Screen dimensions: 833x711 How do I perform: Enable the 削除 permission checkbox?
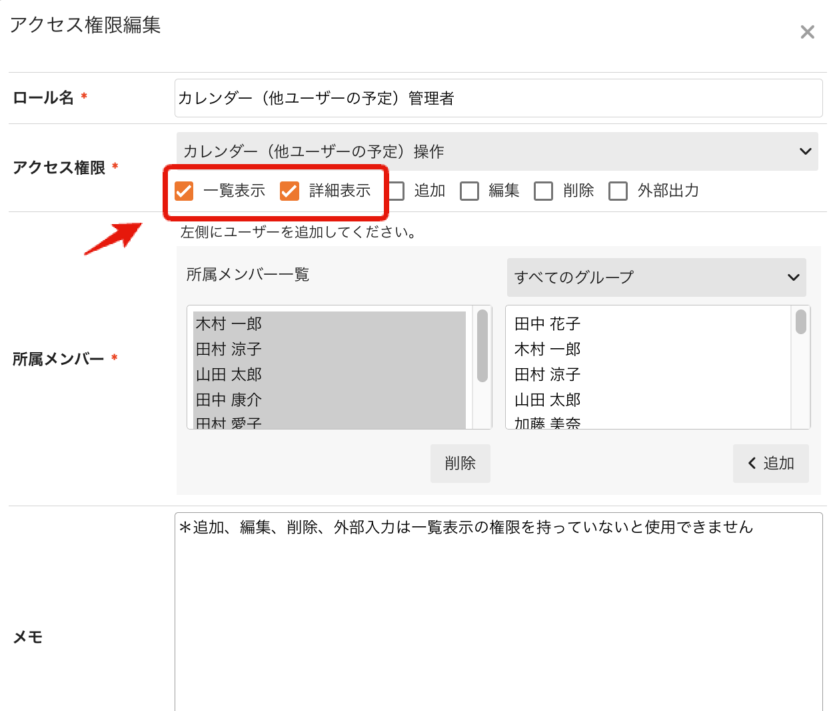point(544,191)
